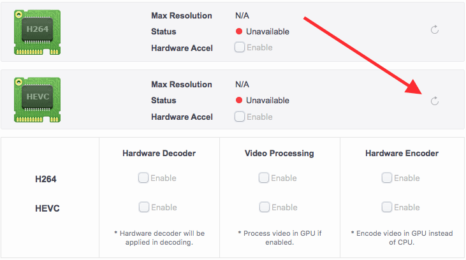Viewport: 466px width, 260px height.
Task: Click the Hardware Encoder column header
Action: pyautogui.click(x=402, y=153)
